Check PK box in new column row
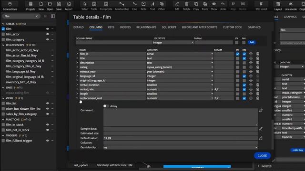 pos(237,42)
